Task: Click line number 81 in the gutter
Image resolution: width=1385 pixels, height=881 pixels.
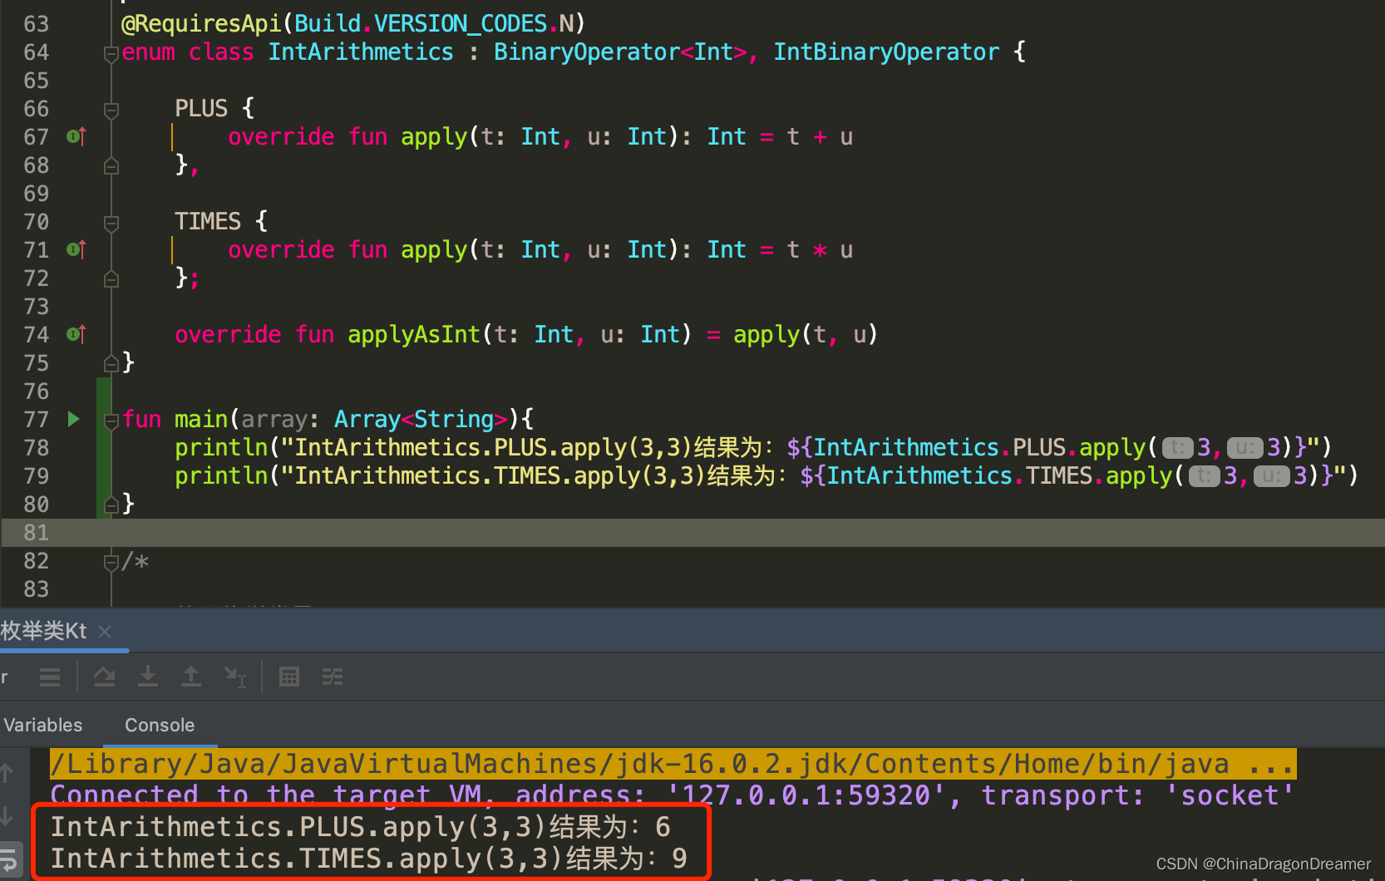Action: 37,533
